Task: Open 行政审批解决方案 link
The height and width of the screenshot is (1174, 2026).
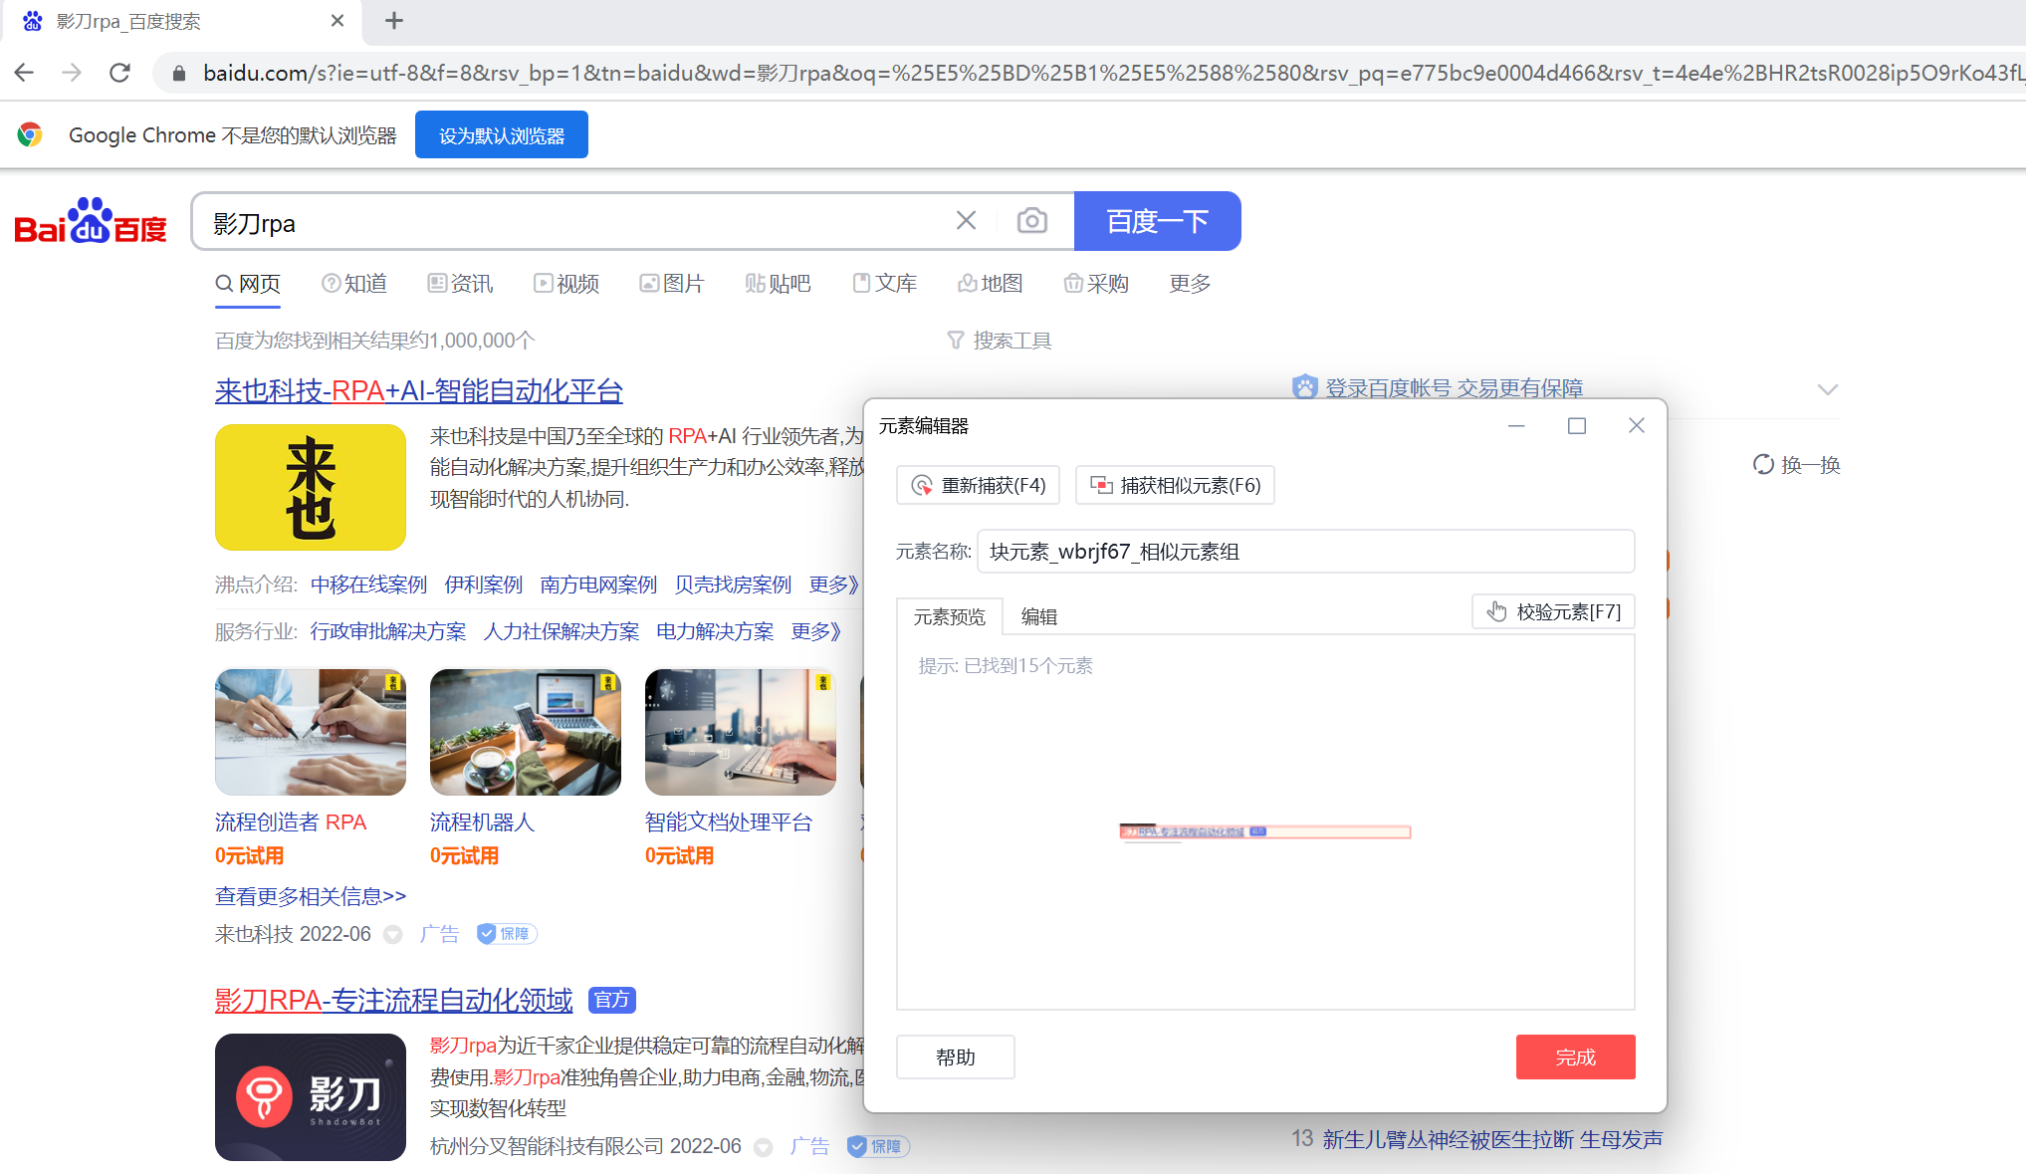Action: pyautogui.click(x=387, y=631)
